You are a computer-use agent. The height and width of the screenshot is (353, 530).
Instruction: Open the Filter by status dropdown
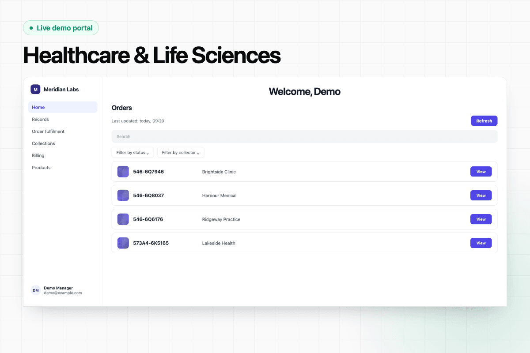point(133,153)
